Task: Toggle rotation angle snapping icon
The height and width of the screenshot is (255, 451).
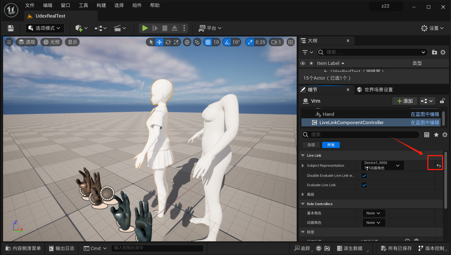Action: click(227, 42)
